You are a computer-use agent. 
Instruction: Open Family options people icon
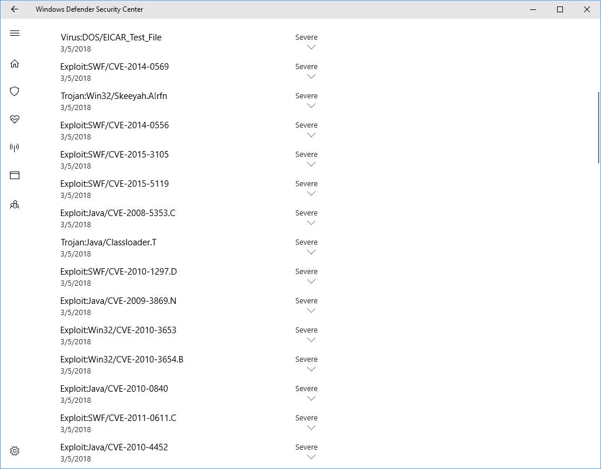coord(15,204)
